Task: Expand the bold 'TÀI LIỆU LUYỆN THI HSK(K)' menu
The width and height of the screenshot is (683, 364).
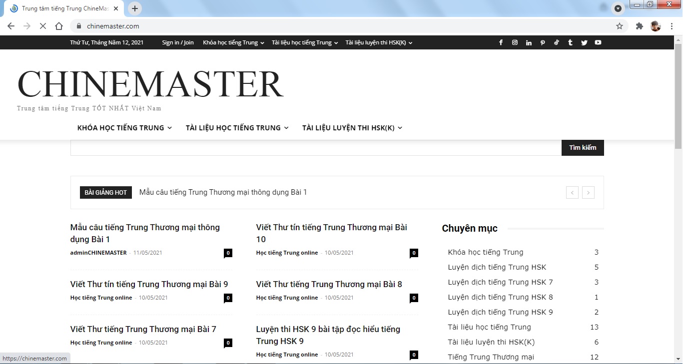Action: pyautogui.click(x=352, y=128)
